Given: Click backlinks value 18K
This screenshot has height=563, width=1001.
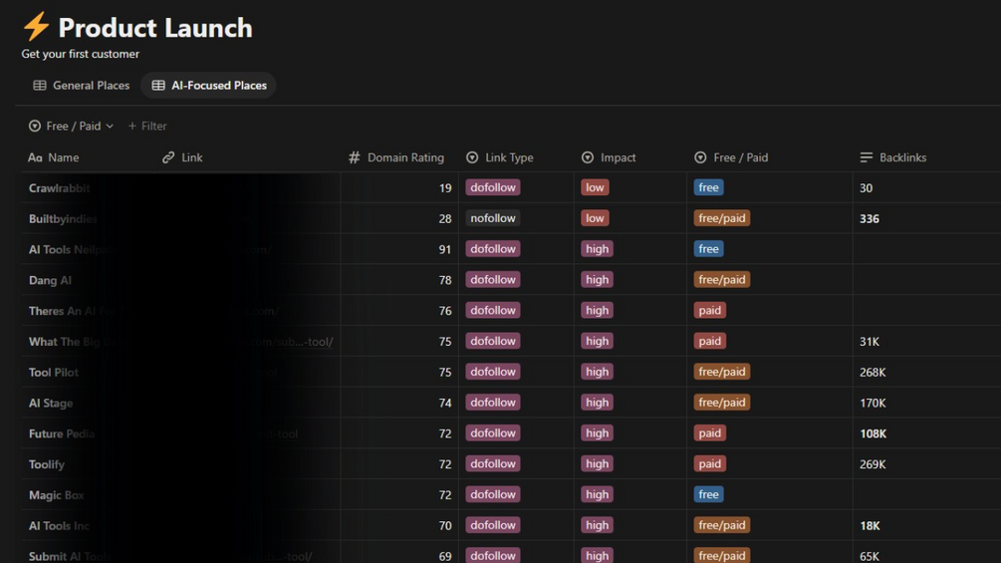Looking at the screenshot, I should (x=871, y=525).
